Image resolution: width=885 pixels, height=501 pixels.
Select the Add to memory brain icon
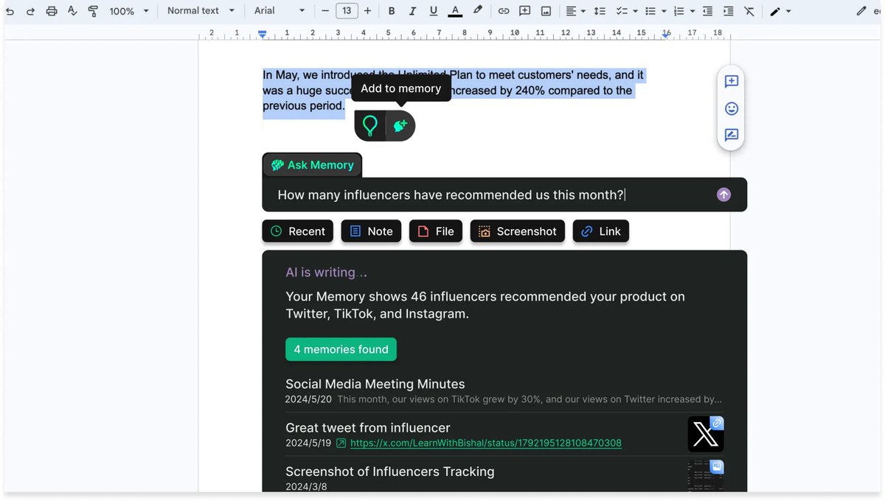pos(400,125)
